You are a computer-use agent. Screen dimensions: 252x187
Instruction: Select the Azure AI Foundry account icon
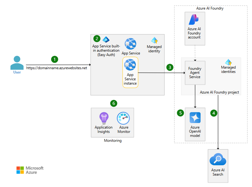tap(194, 20)
